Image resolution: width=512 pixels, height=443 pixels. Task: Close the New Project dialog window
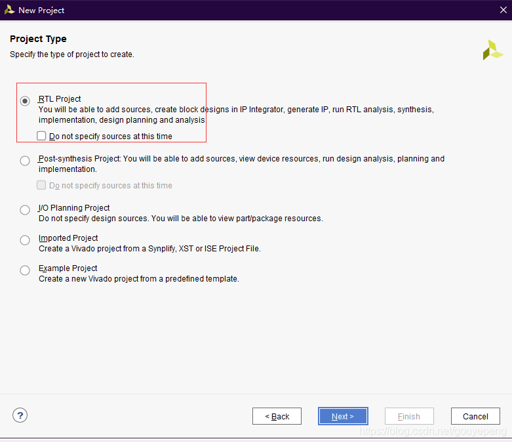pos(503,10)
